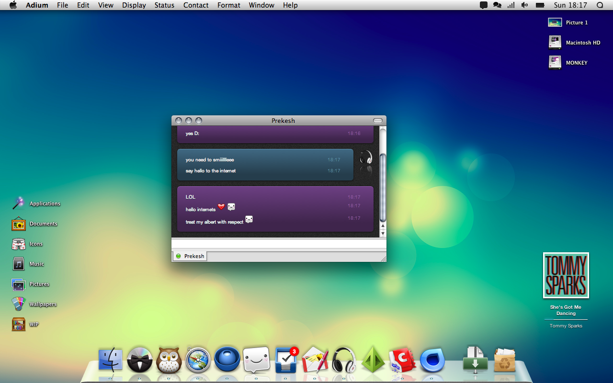Click the 'you need to smiiillleee' message
Screen dimensions: 613x383
[x=210, y=160]
